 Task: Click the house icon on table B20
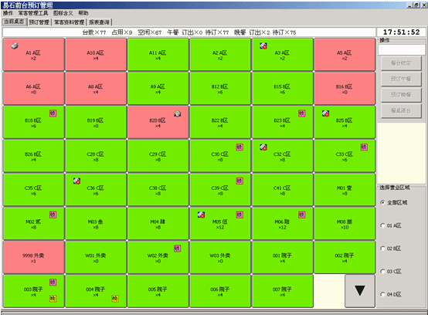pos(178,113)
